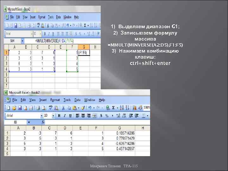The width and height of the screenshot is (228, 171).
Task: Open Borders dropdown arrow in lower Excel window
Action: coord(148,116)
